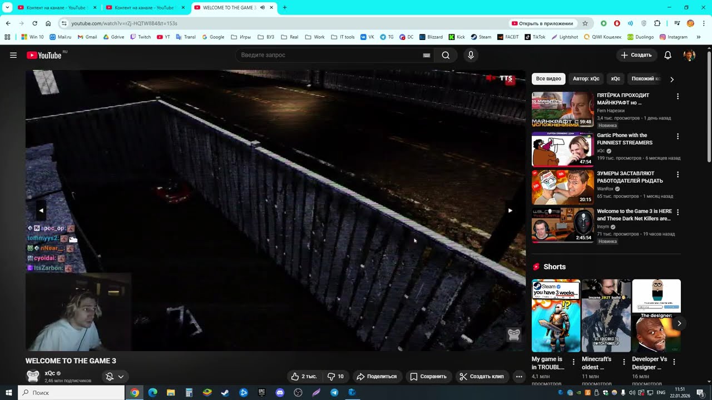Image resolution: width=712 pixels, height=400 pixels.
Task: Save the video with 'Сохранить'
Action: (428, 377)
